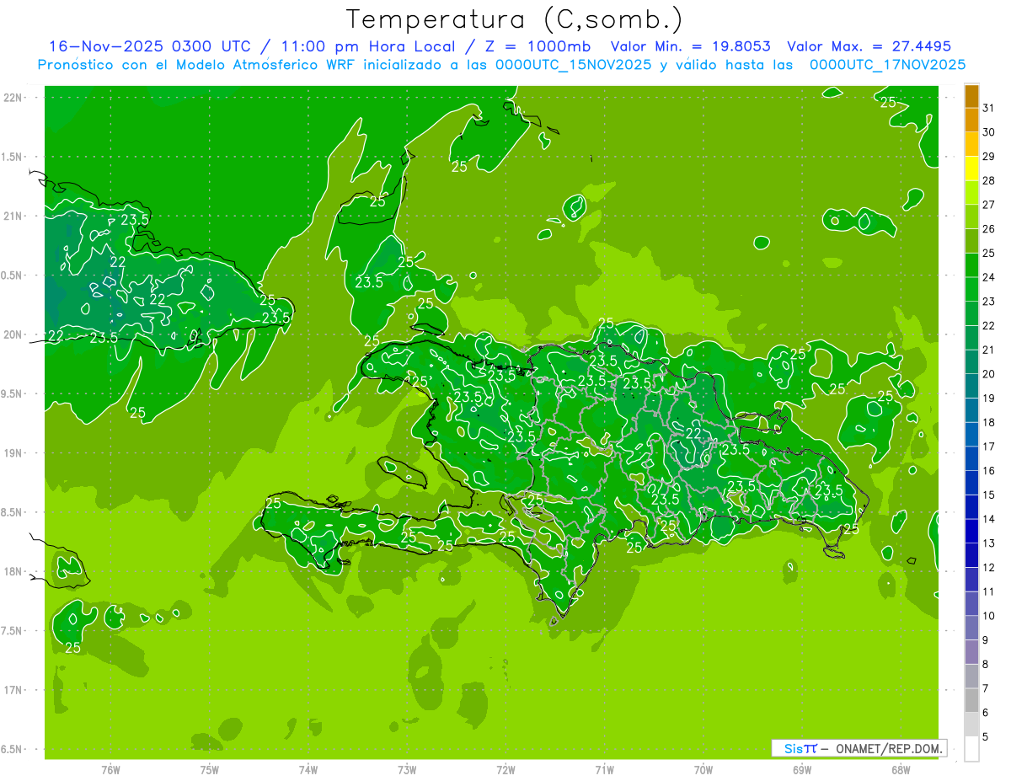Screen dimensions: 1011x781
Task: Click teal swatch between 19 and 20
Action: pos(971,387)
